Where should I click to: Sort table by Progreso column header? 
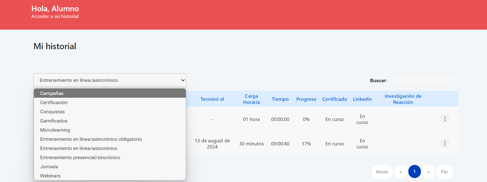[x=306, y=99]
